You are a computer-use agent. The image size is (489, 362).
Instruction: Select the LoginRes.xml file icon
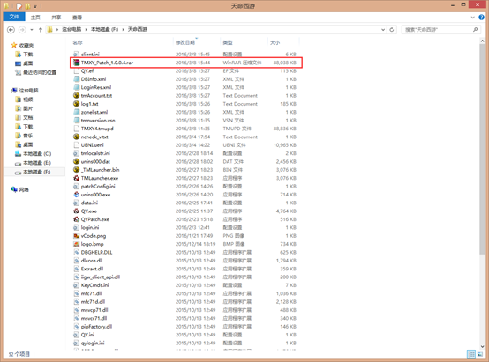click(77, 87)
